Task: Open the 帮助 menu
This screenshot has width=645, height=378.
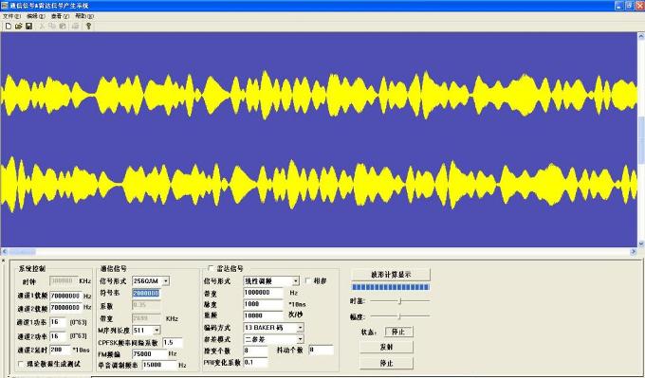Action: click(x=84, y=16)
